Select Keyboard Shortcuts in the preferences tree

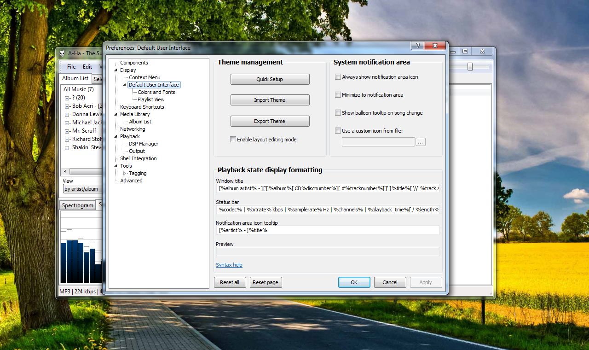[x=142, y=107]
